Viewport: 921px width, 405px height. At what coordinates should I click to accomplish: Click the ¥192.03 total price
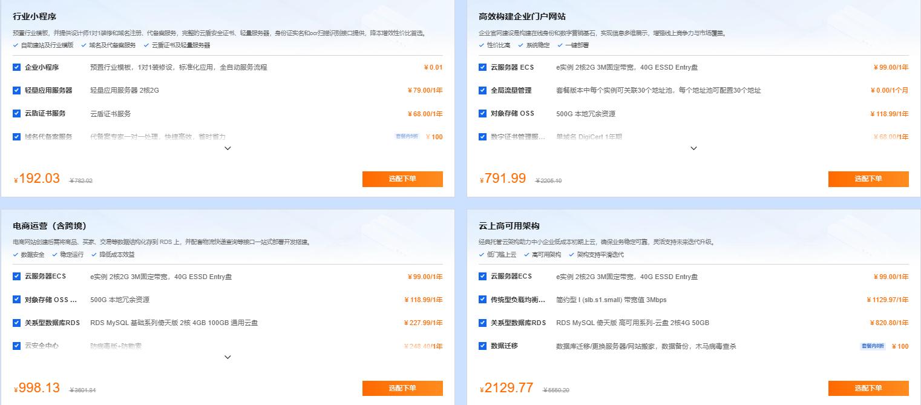[38, 179]
